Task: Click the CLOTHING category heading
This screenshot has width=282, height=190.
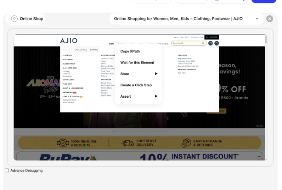Action: [x=67, y=55]
